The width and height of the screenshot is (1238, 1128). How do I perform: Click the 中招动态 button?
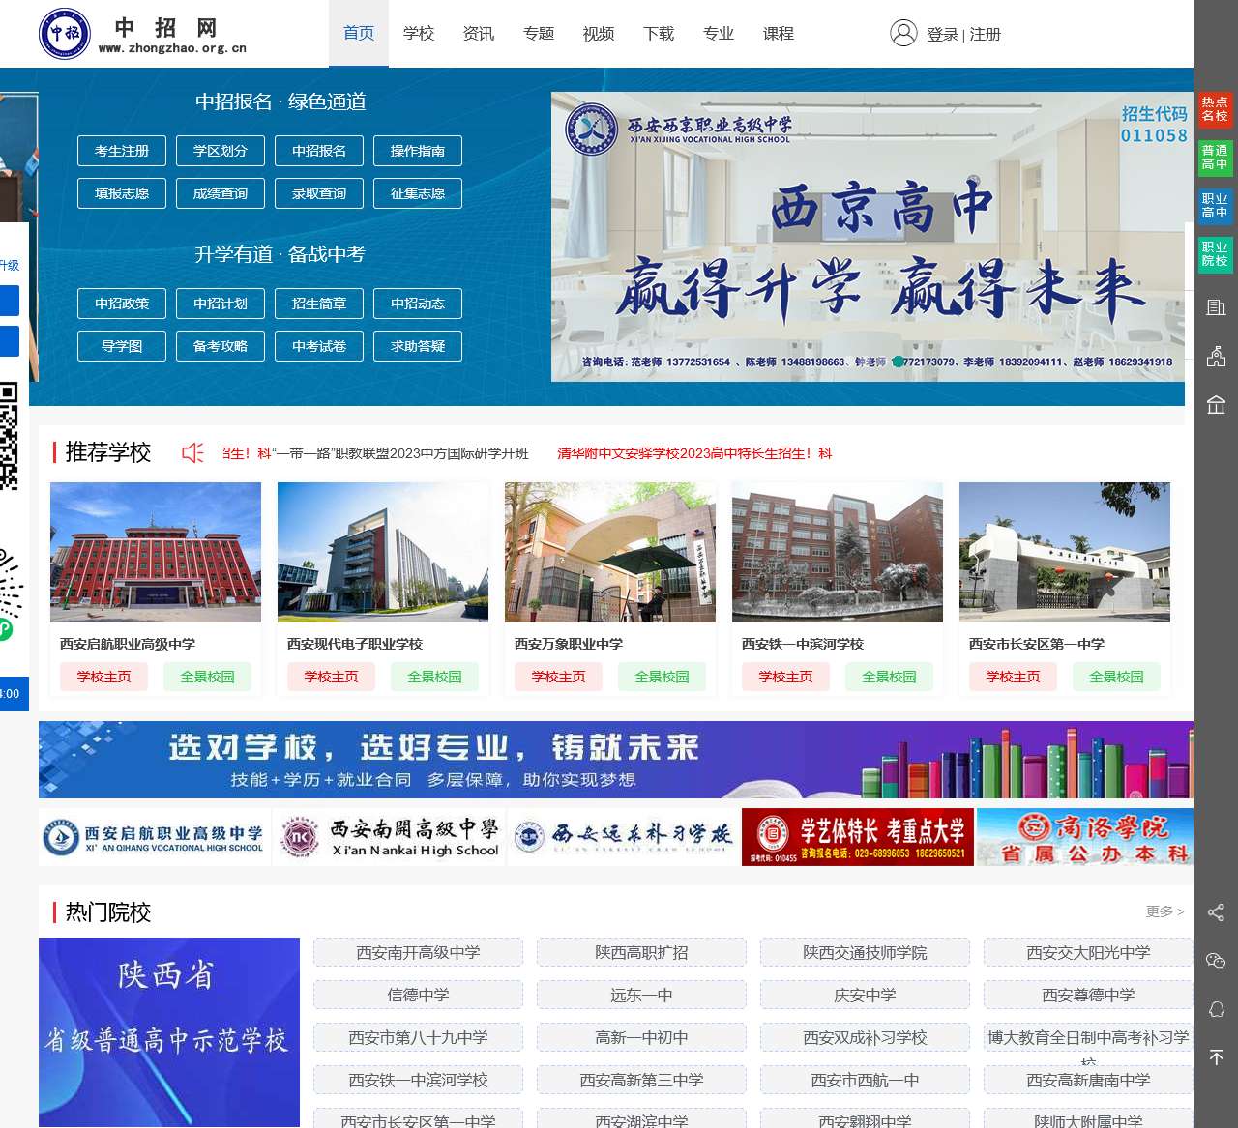point(418,304)
